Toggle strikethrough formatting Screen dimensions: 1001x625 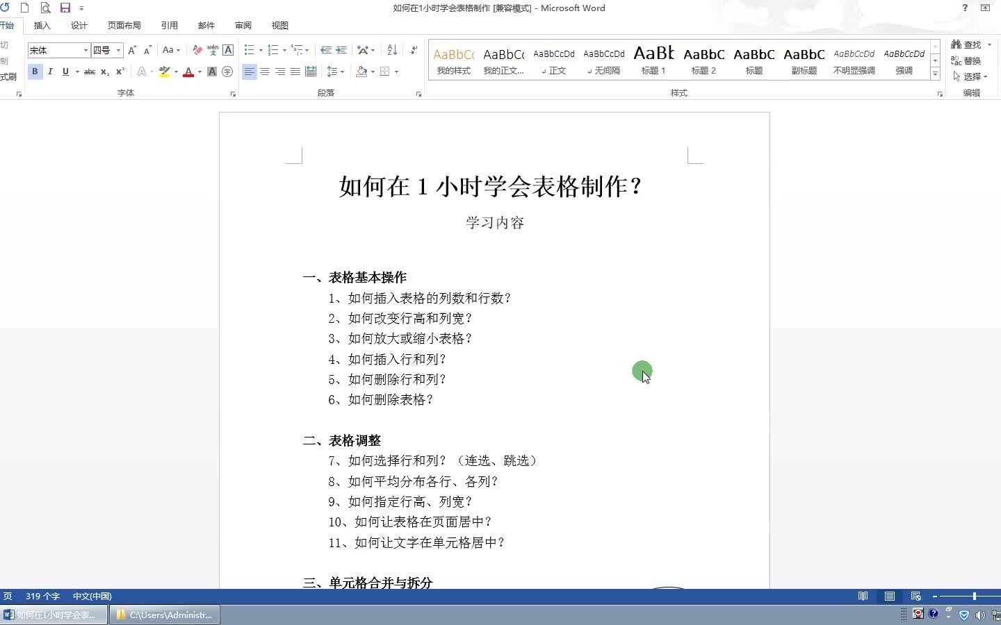click(90, 72)
